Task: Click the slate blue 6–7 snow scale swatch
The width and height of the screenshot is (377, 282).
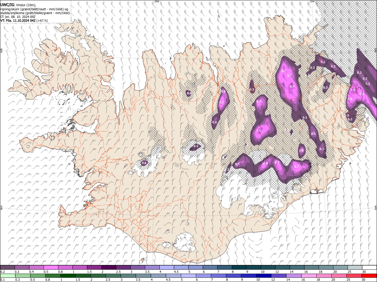Action: [210, 268]
